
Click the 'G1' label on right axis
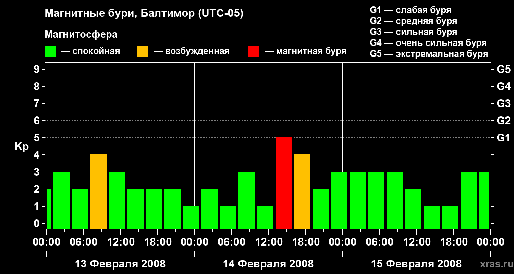click(x=504, y=138)
